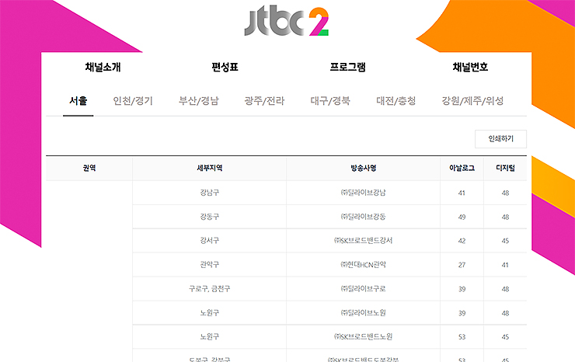Click digital channel 41 in 관악구 row
Image resolution: width=575 pixels, height=362 pixels.
(x=505, y=265)
